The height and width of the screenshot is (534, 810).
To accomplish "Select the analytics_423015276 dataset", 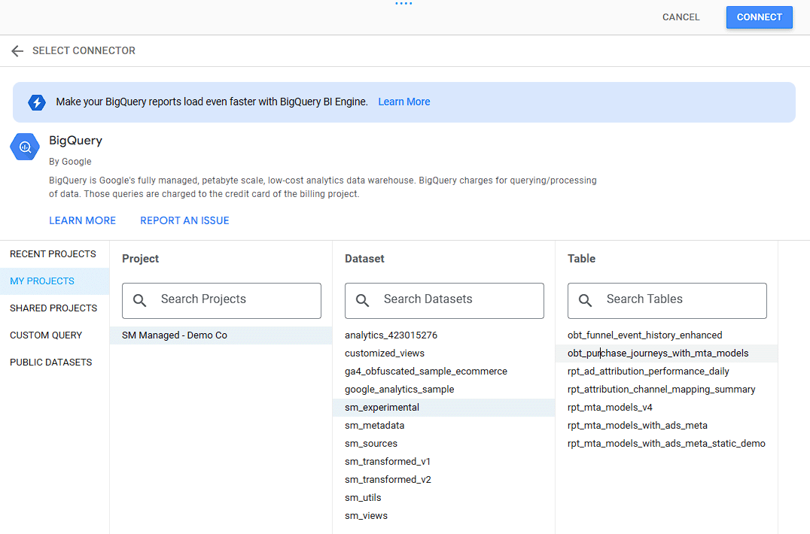I will coord(443,335).
